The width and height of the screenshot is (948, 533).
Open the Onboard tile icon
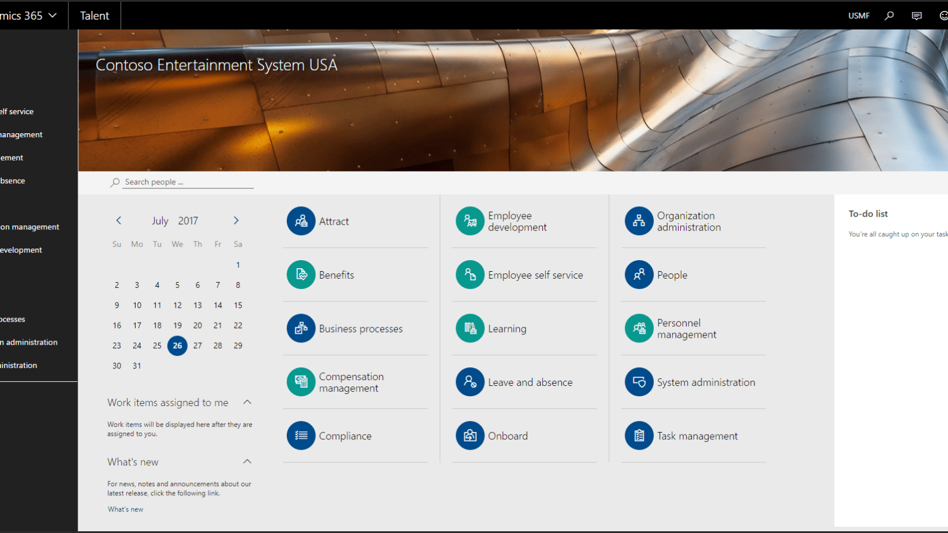[x=470, y=436]
